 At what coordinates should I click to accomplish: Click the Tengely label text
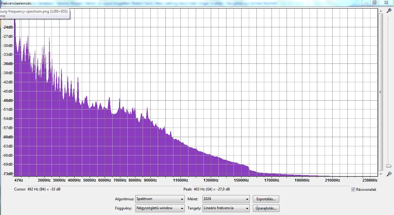coord(194,208)
